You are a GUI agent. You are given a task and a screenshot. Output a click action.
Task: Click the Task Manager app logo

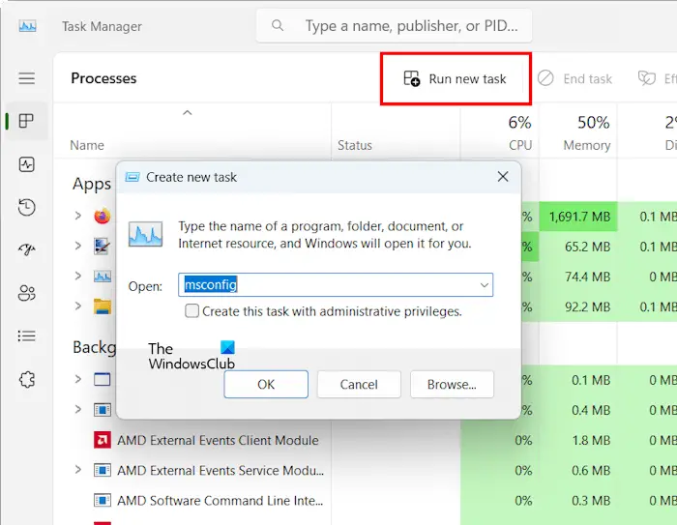click(28, 26)
